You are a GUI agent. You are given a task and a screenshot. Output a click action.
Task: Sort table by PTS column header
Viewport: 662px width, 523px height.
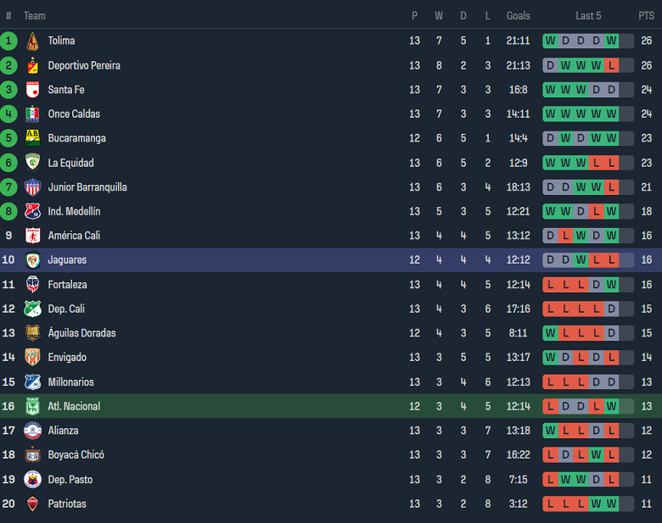click(646, 15)
